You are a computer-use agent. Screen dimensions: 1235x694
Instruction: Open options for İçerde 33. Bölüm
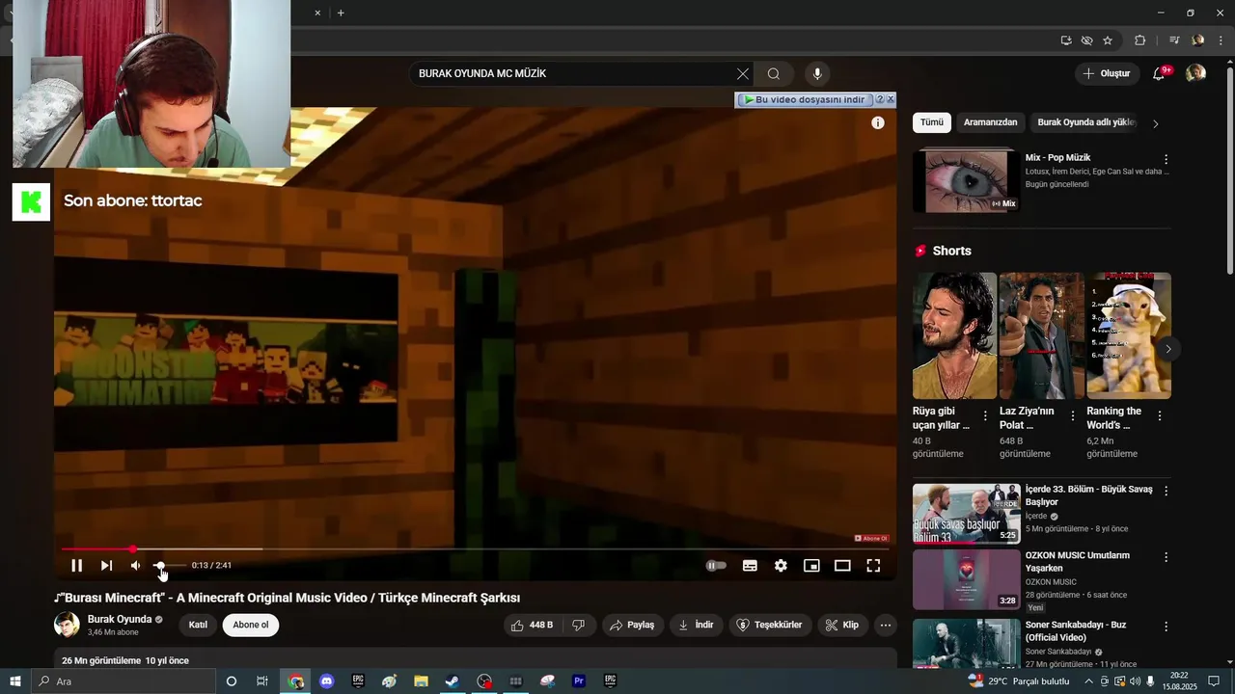pos(1166,491)
